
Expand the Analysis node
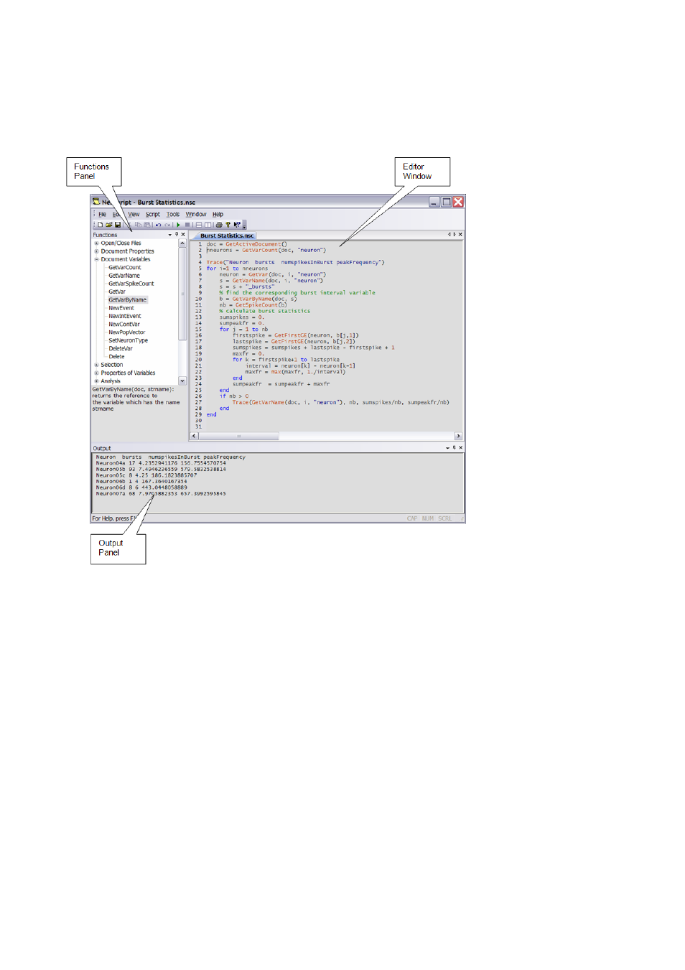coord(96,381)
